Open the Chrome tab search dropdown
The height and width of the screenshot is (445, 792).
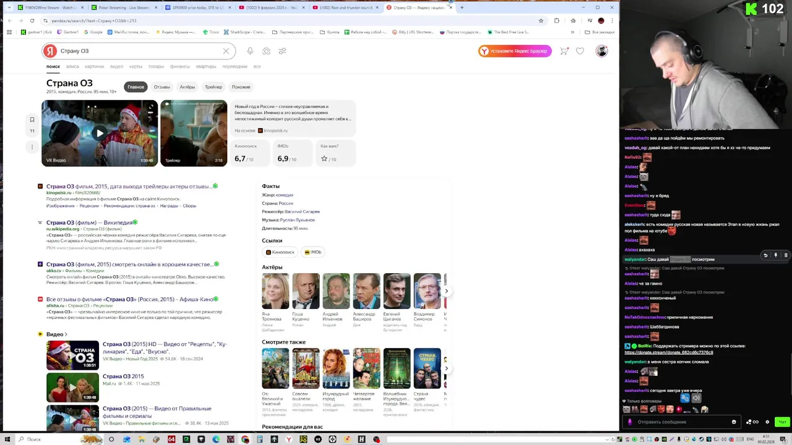(9, 7)
